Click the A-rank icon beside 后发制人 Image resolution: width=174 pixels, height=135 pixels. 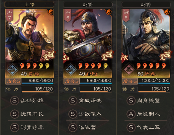tap(131, 114)
